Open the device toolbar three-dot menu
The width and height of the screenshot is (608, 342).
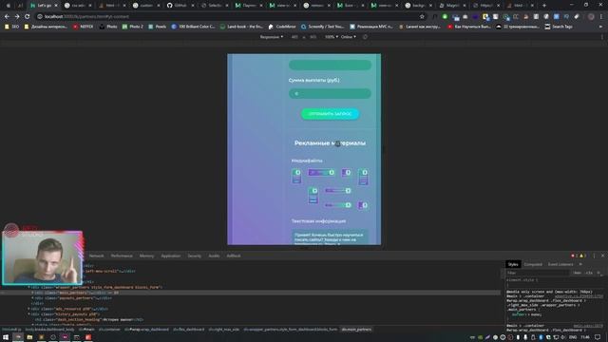click(602, 37)
